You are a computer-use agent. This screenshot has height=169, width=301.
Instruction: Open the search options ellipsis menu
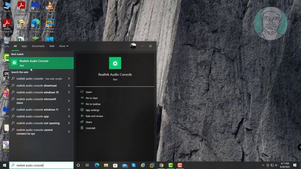(143, 46)
